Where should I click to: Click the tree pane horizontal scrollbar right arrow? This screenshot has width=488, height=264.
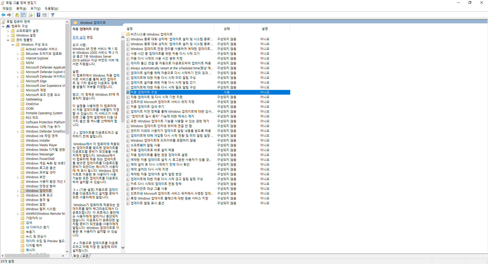63,256
